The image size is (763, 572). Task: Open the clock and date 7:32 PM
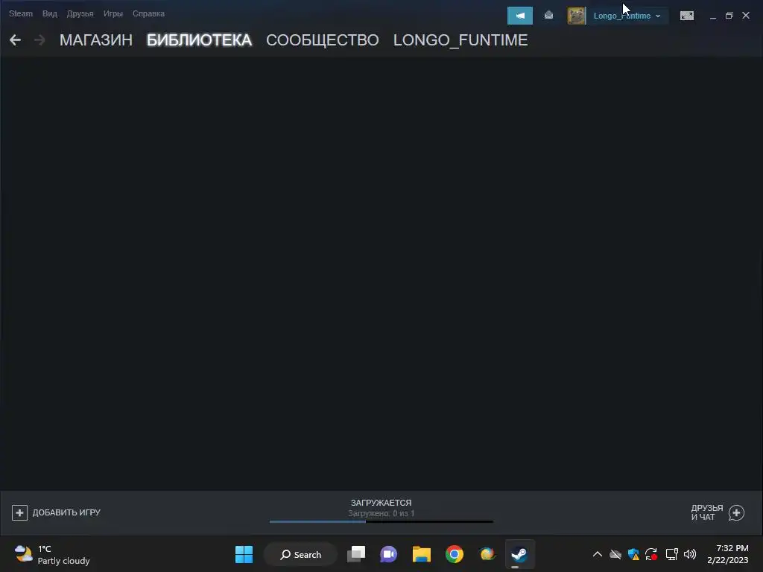point(727,554)
